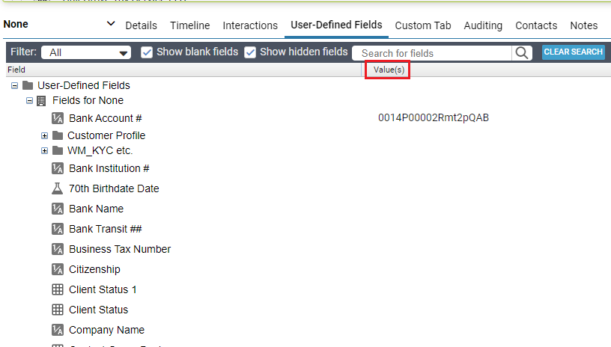Image resolution: width=611 pixels, height=347 pixels.
Task: Click the Customer Profile folder icon
Action: click(58, 135)
